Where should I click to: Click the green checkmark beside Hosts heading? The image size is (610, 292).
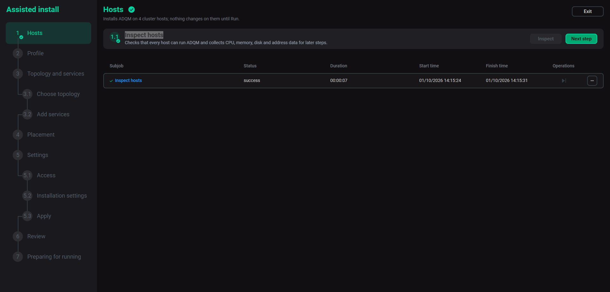point(132,10)
